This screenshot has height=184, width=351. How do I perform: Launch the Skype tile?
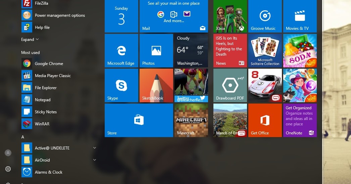point(121,85)
